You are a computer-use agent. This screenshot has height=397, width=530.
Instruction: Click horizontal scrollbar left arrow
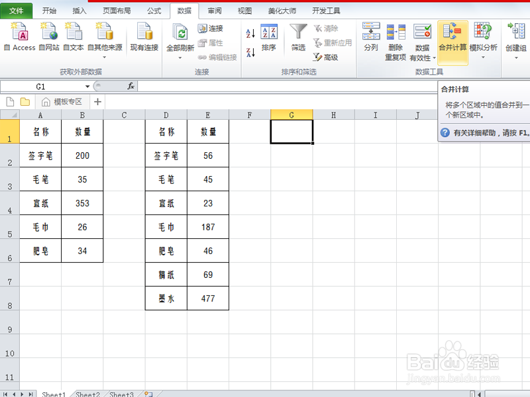479,394
